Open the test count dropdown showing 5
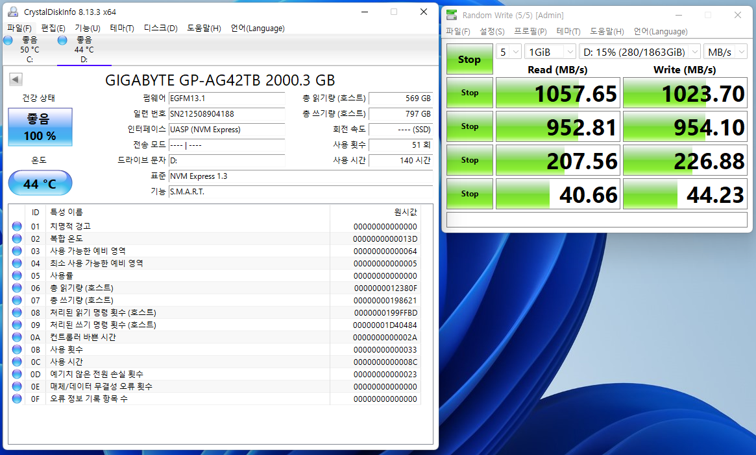Image resolution: width=756 pixels, height=455 pixels. (x=509, y=52)
